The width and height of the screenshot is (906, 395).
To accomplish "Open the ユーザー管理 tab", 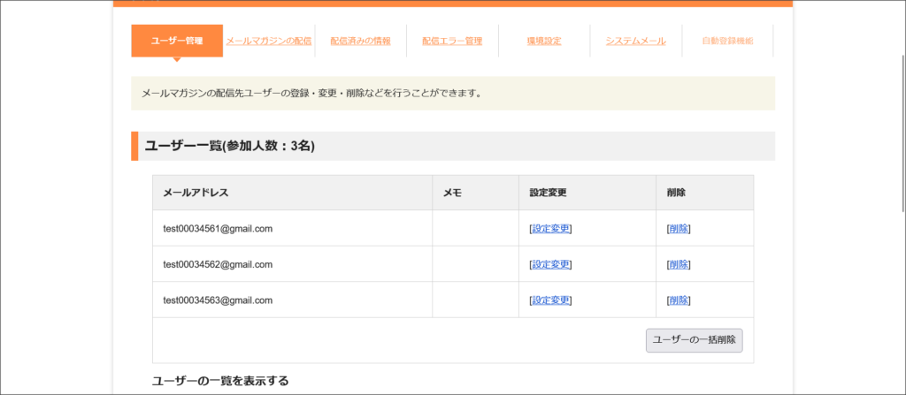I will click(177, 41).
